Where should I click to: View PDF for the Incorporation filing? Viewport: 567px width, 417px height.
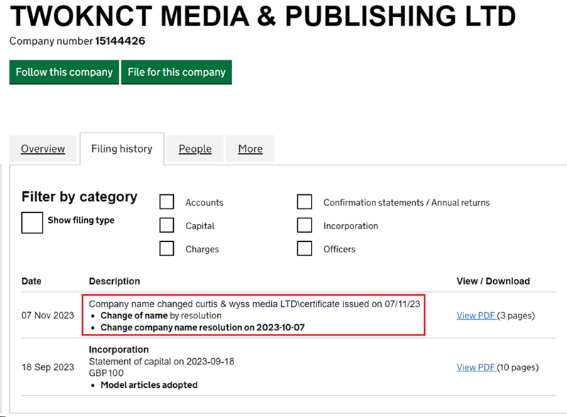476,367
